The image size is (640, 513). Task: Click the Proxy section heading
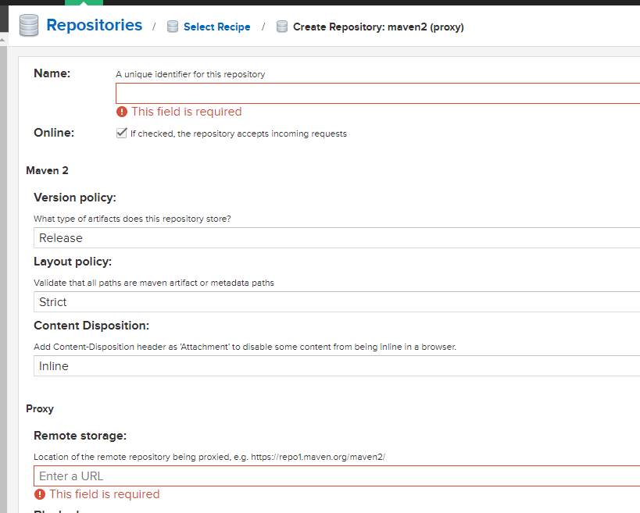(40, 409)
